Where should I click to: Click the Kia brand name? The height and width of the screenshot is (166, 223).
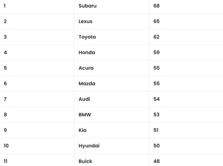(83, 130)
